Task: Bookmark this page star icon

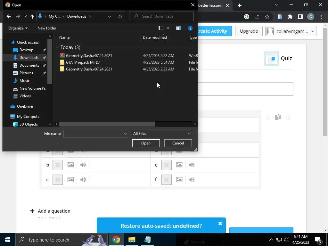Action: tap(267, 17)
